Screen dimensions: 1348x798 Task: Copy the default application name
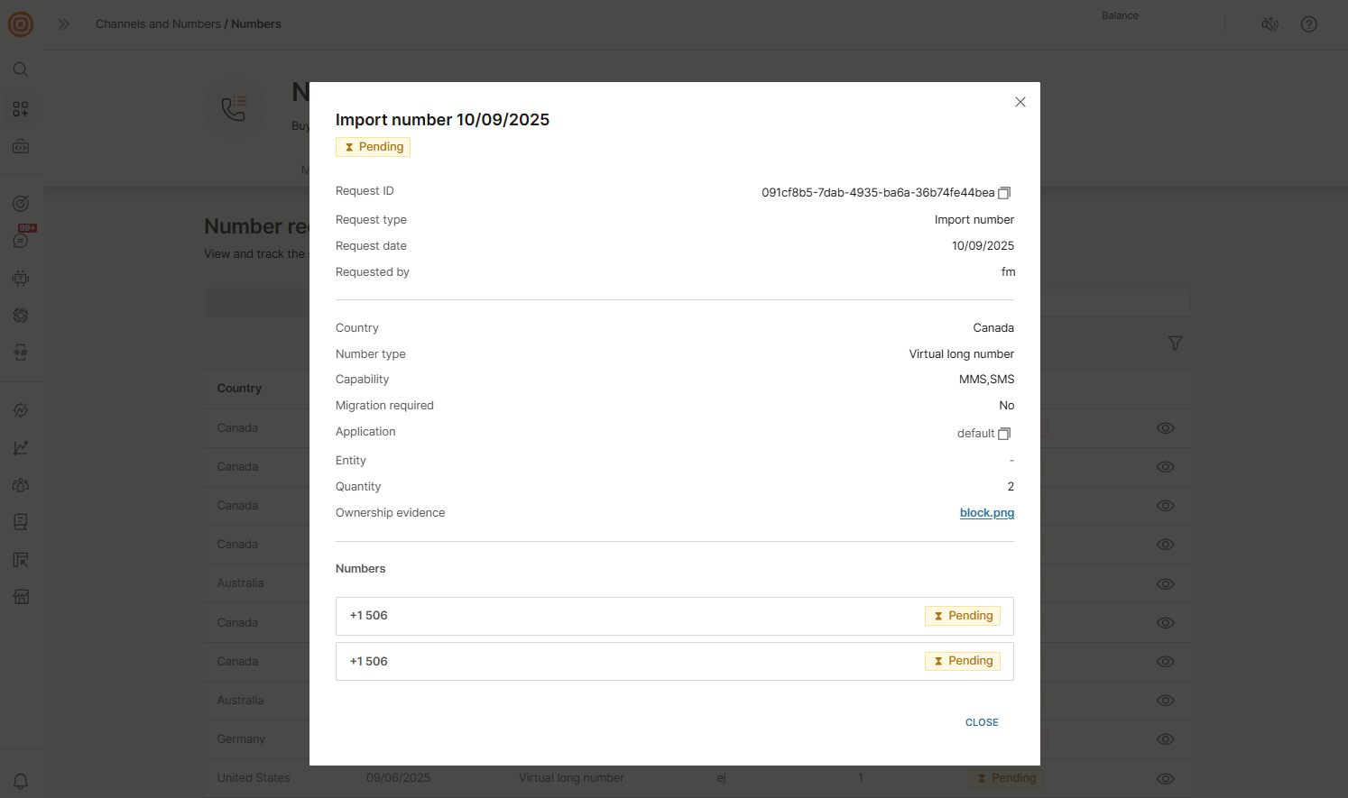[x=1004, y=434]
